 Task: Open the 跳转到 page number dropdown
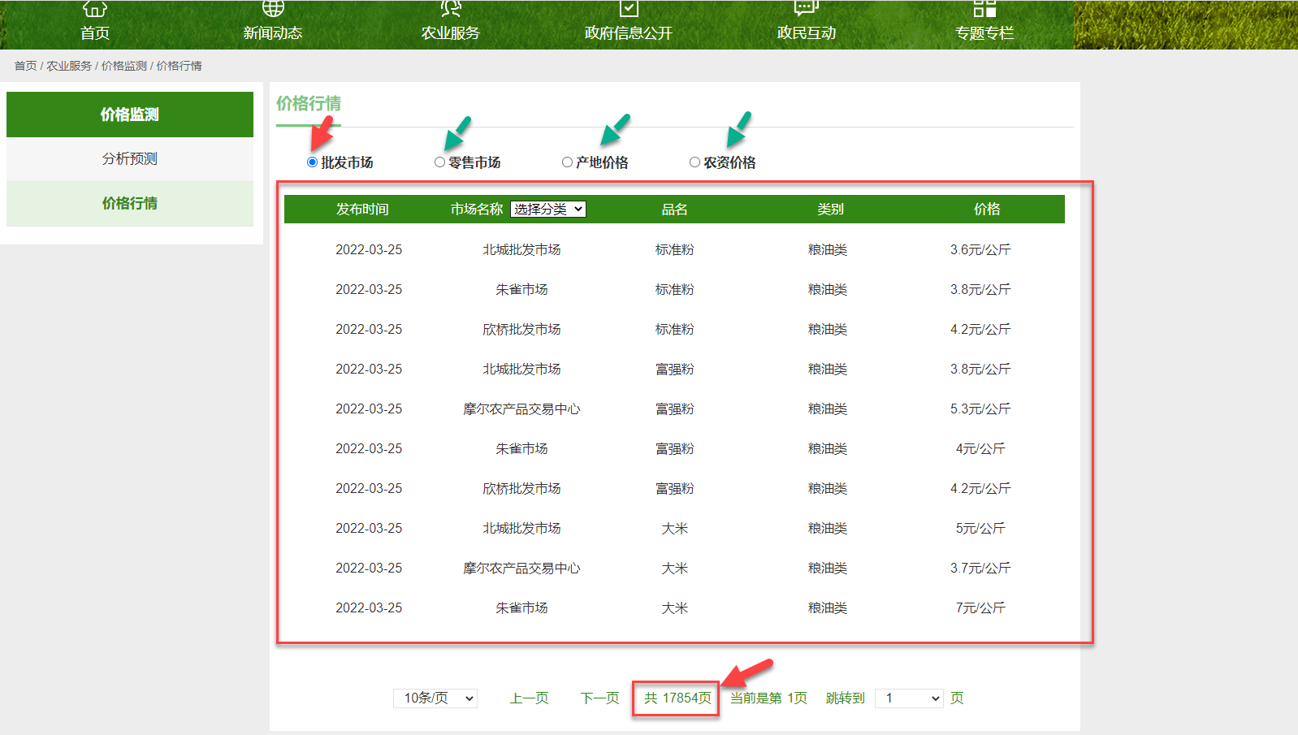coord(909,698)
